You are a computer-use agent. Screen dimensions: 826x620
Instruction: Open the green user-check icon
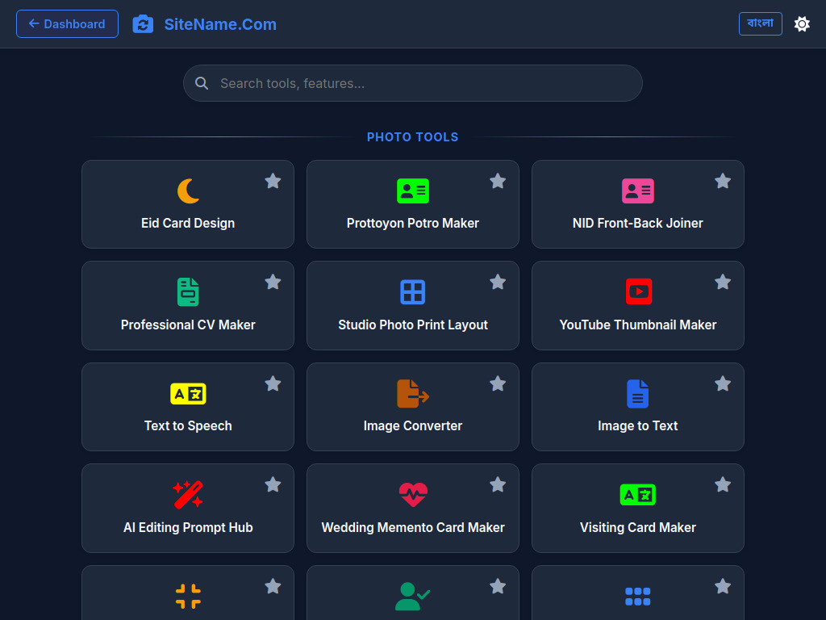click(413, 597)
